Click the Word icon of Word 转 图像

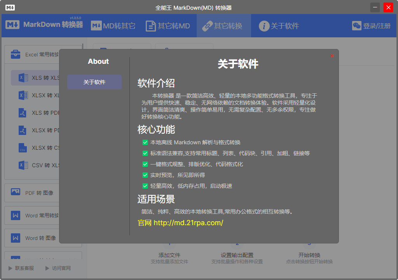(x=16, y=238)
